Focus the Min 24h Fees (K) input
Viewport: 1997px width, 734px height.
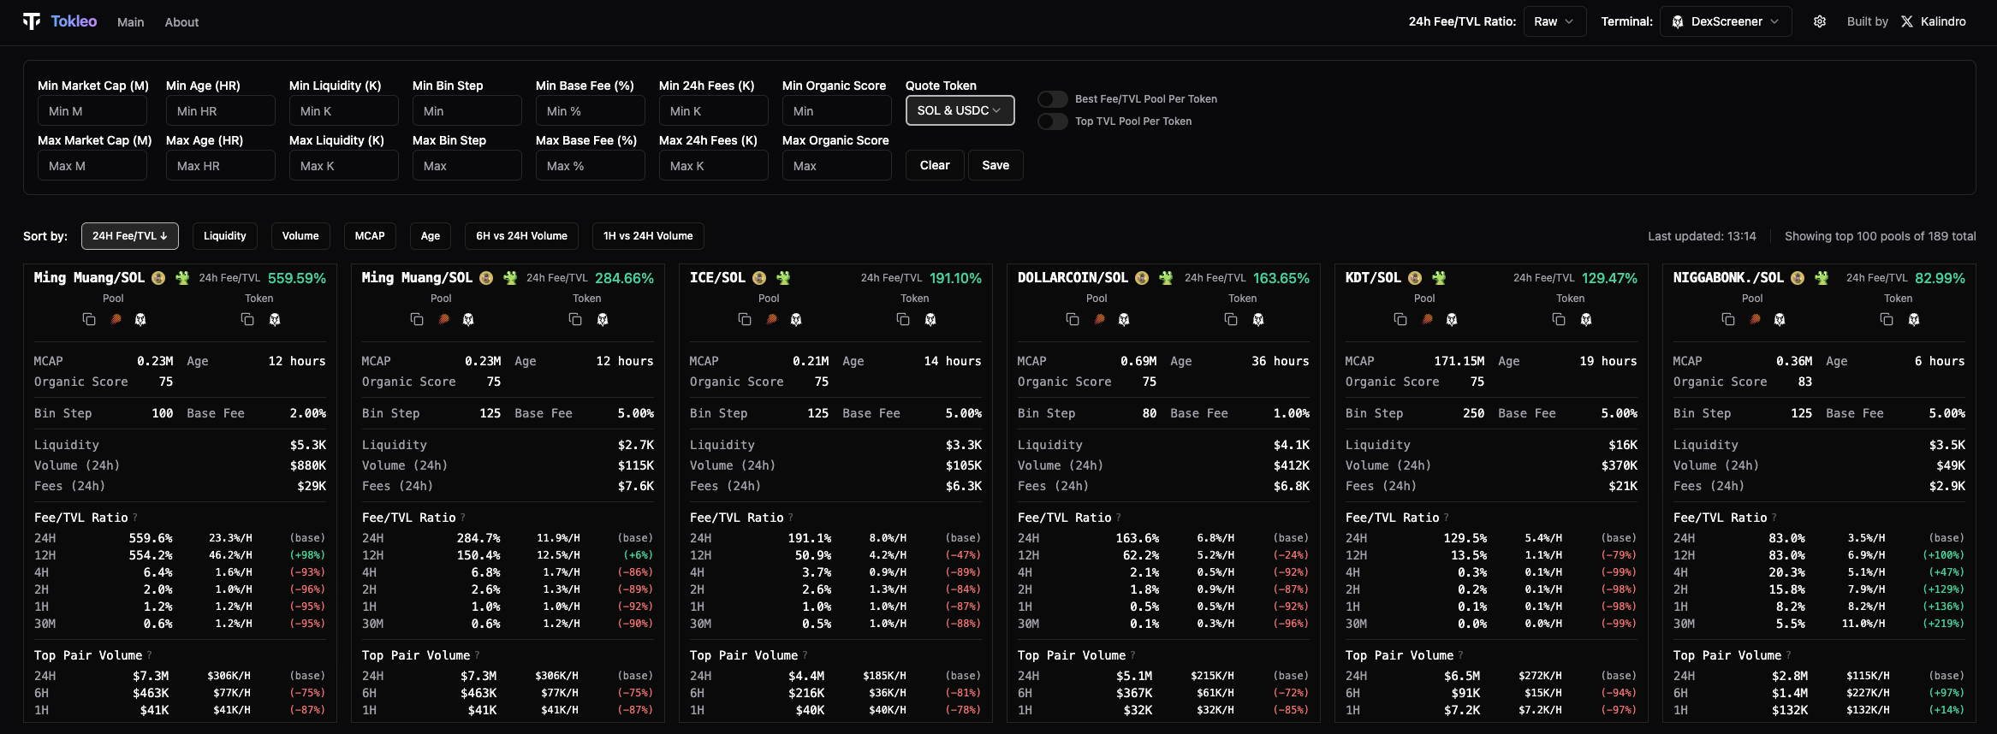pyautogui.click(x=714, y=111)
